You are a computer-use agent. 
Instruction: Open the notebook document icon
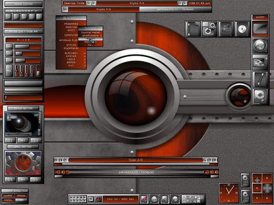193,29
